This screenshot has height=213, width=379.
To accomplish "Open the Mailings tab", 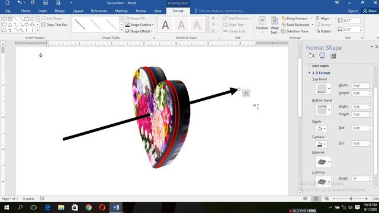I will [x=121, y=11].
